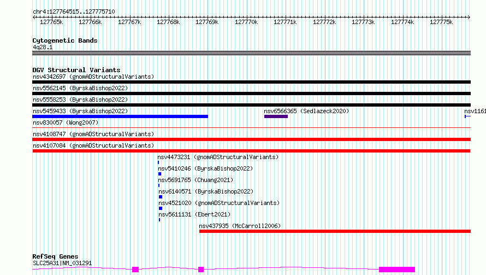Click nsv437935 McCarroll2006 label
This screenshot has height=275, width=486.
(240, 226)
